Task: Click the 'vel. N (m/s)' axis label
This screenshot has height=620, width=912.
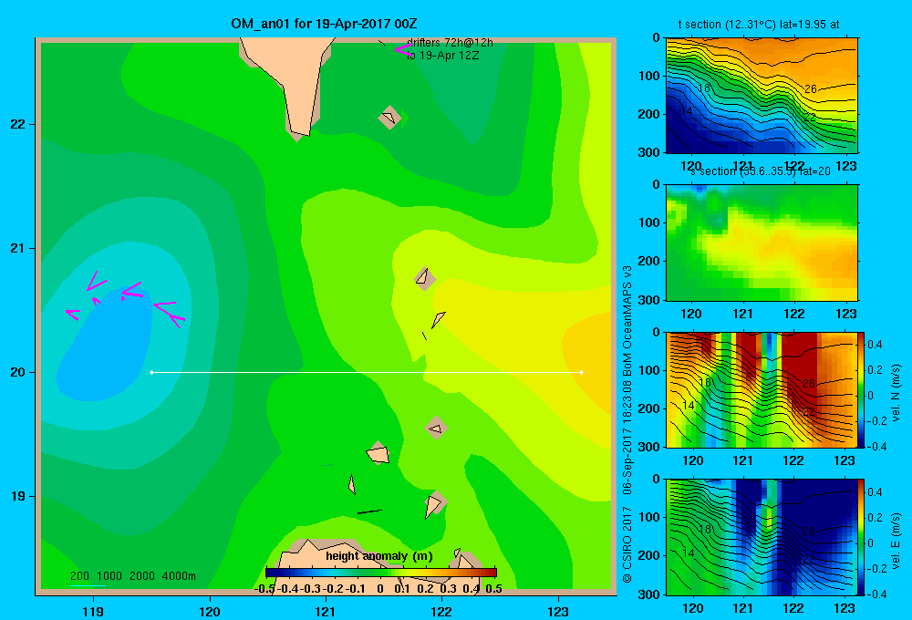Action: [x=896, y=393]
